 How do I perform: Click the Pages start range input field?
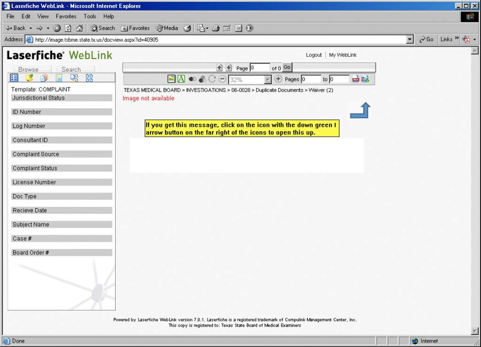[310, 79]
